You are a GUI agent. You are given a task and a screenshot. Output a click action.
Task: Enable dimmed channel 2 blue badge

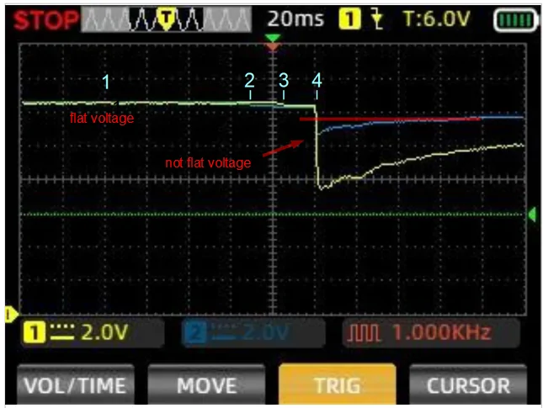[x=194, y=332]
